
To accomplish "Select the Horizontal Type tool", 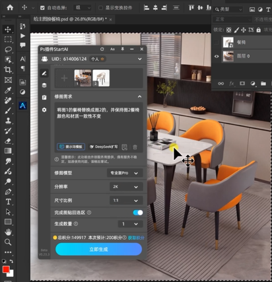I will [x=8, y=201].
